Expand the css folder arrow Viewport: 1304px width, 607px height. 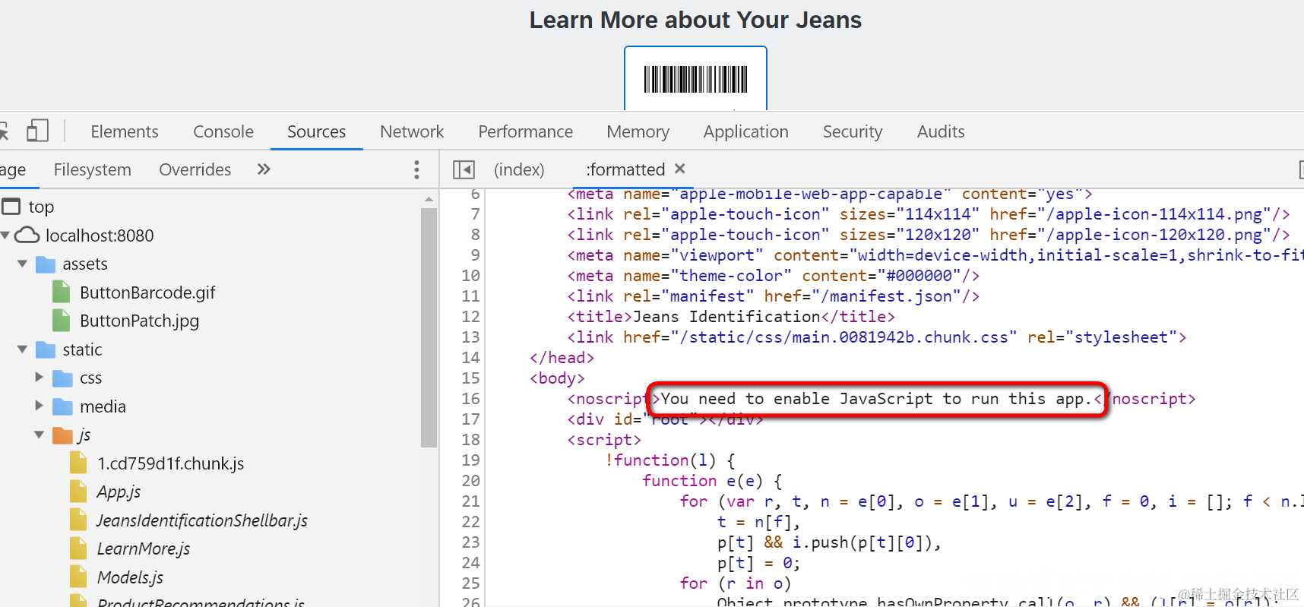tap(39, 377)
